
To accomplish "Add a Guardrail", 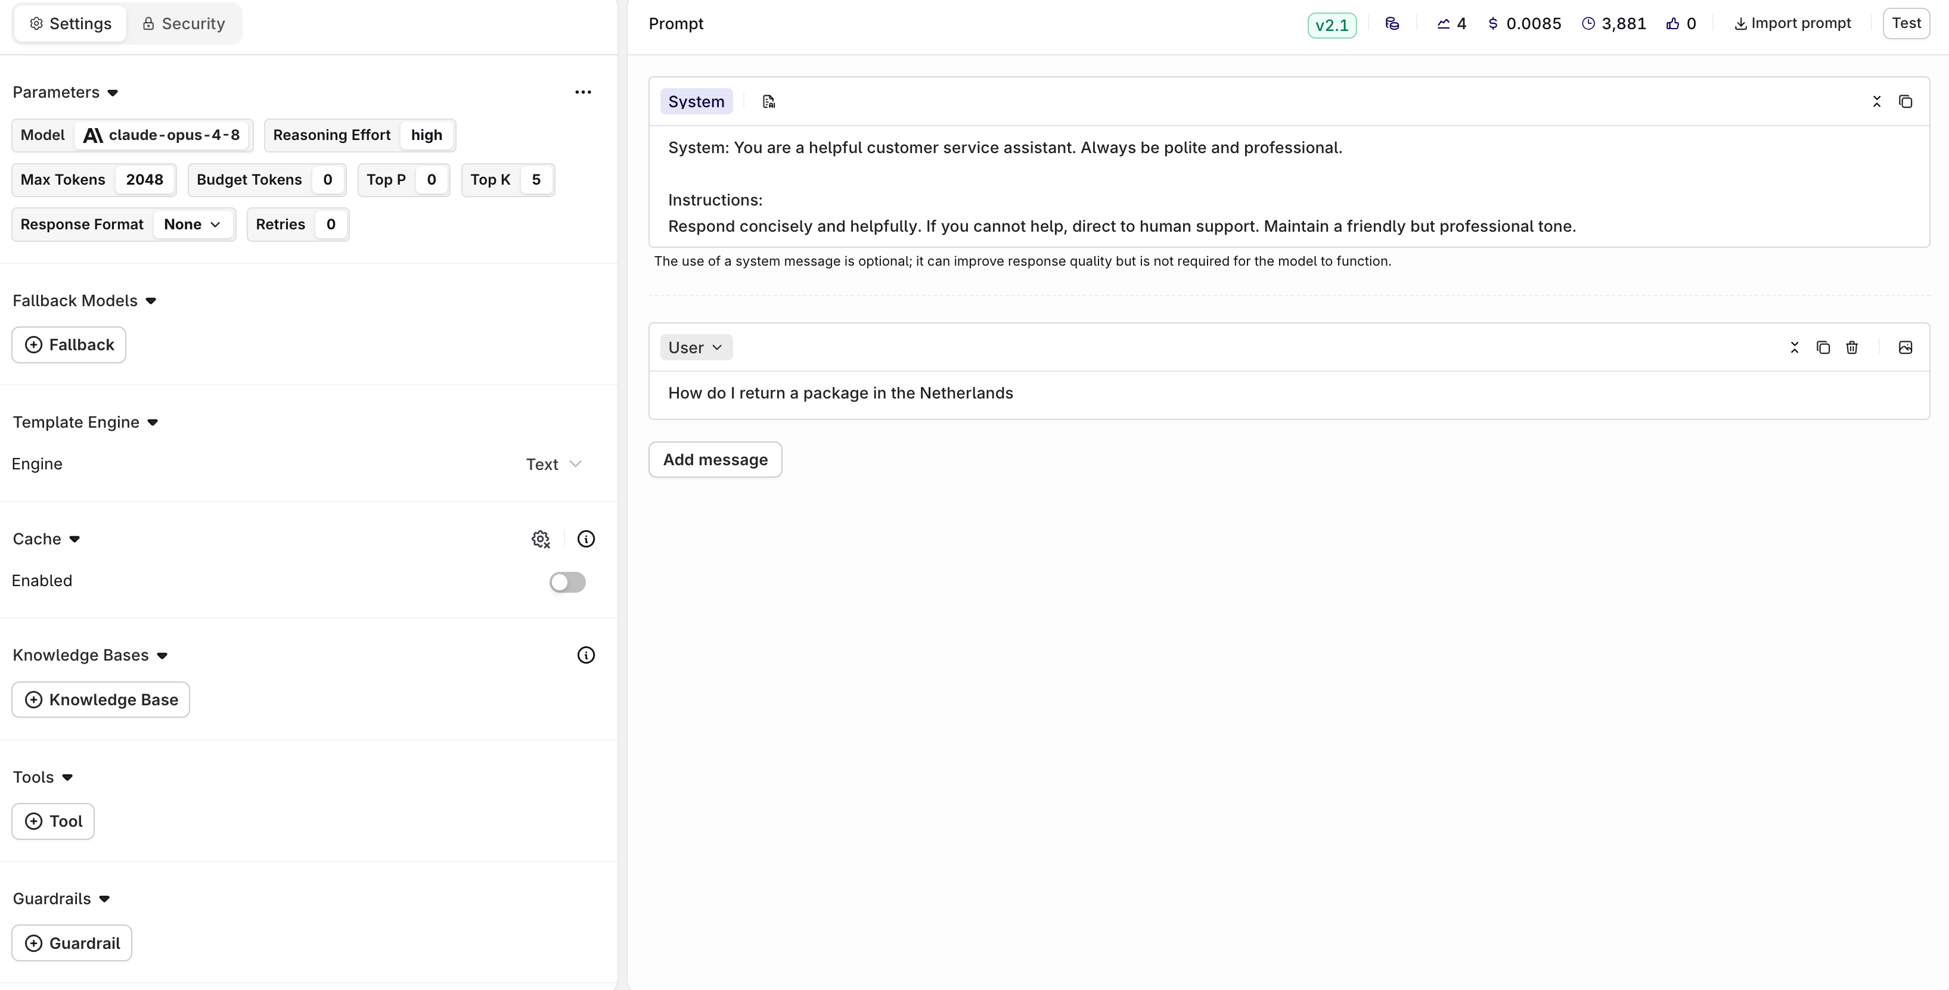I will [x=72, y=943].
